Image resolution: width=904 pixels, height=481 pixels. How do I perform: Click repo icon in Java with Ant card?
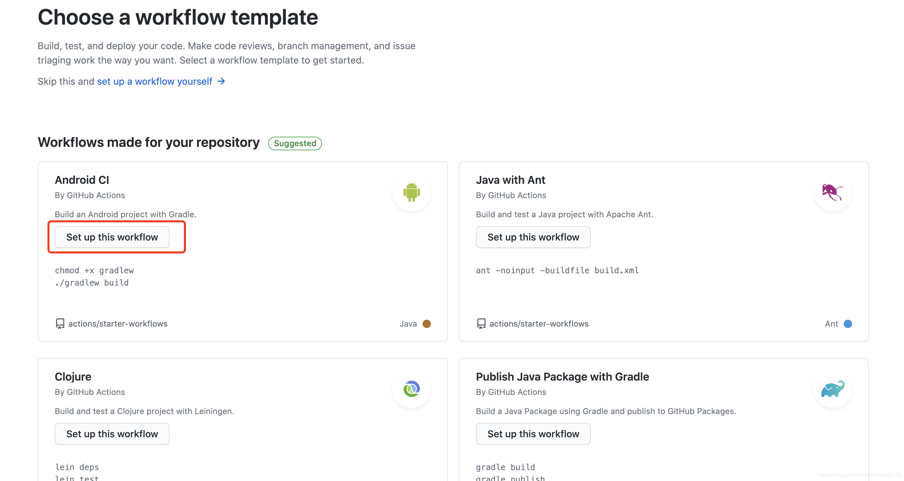[481, 324]
